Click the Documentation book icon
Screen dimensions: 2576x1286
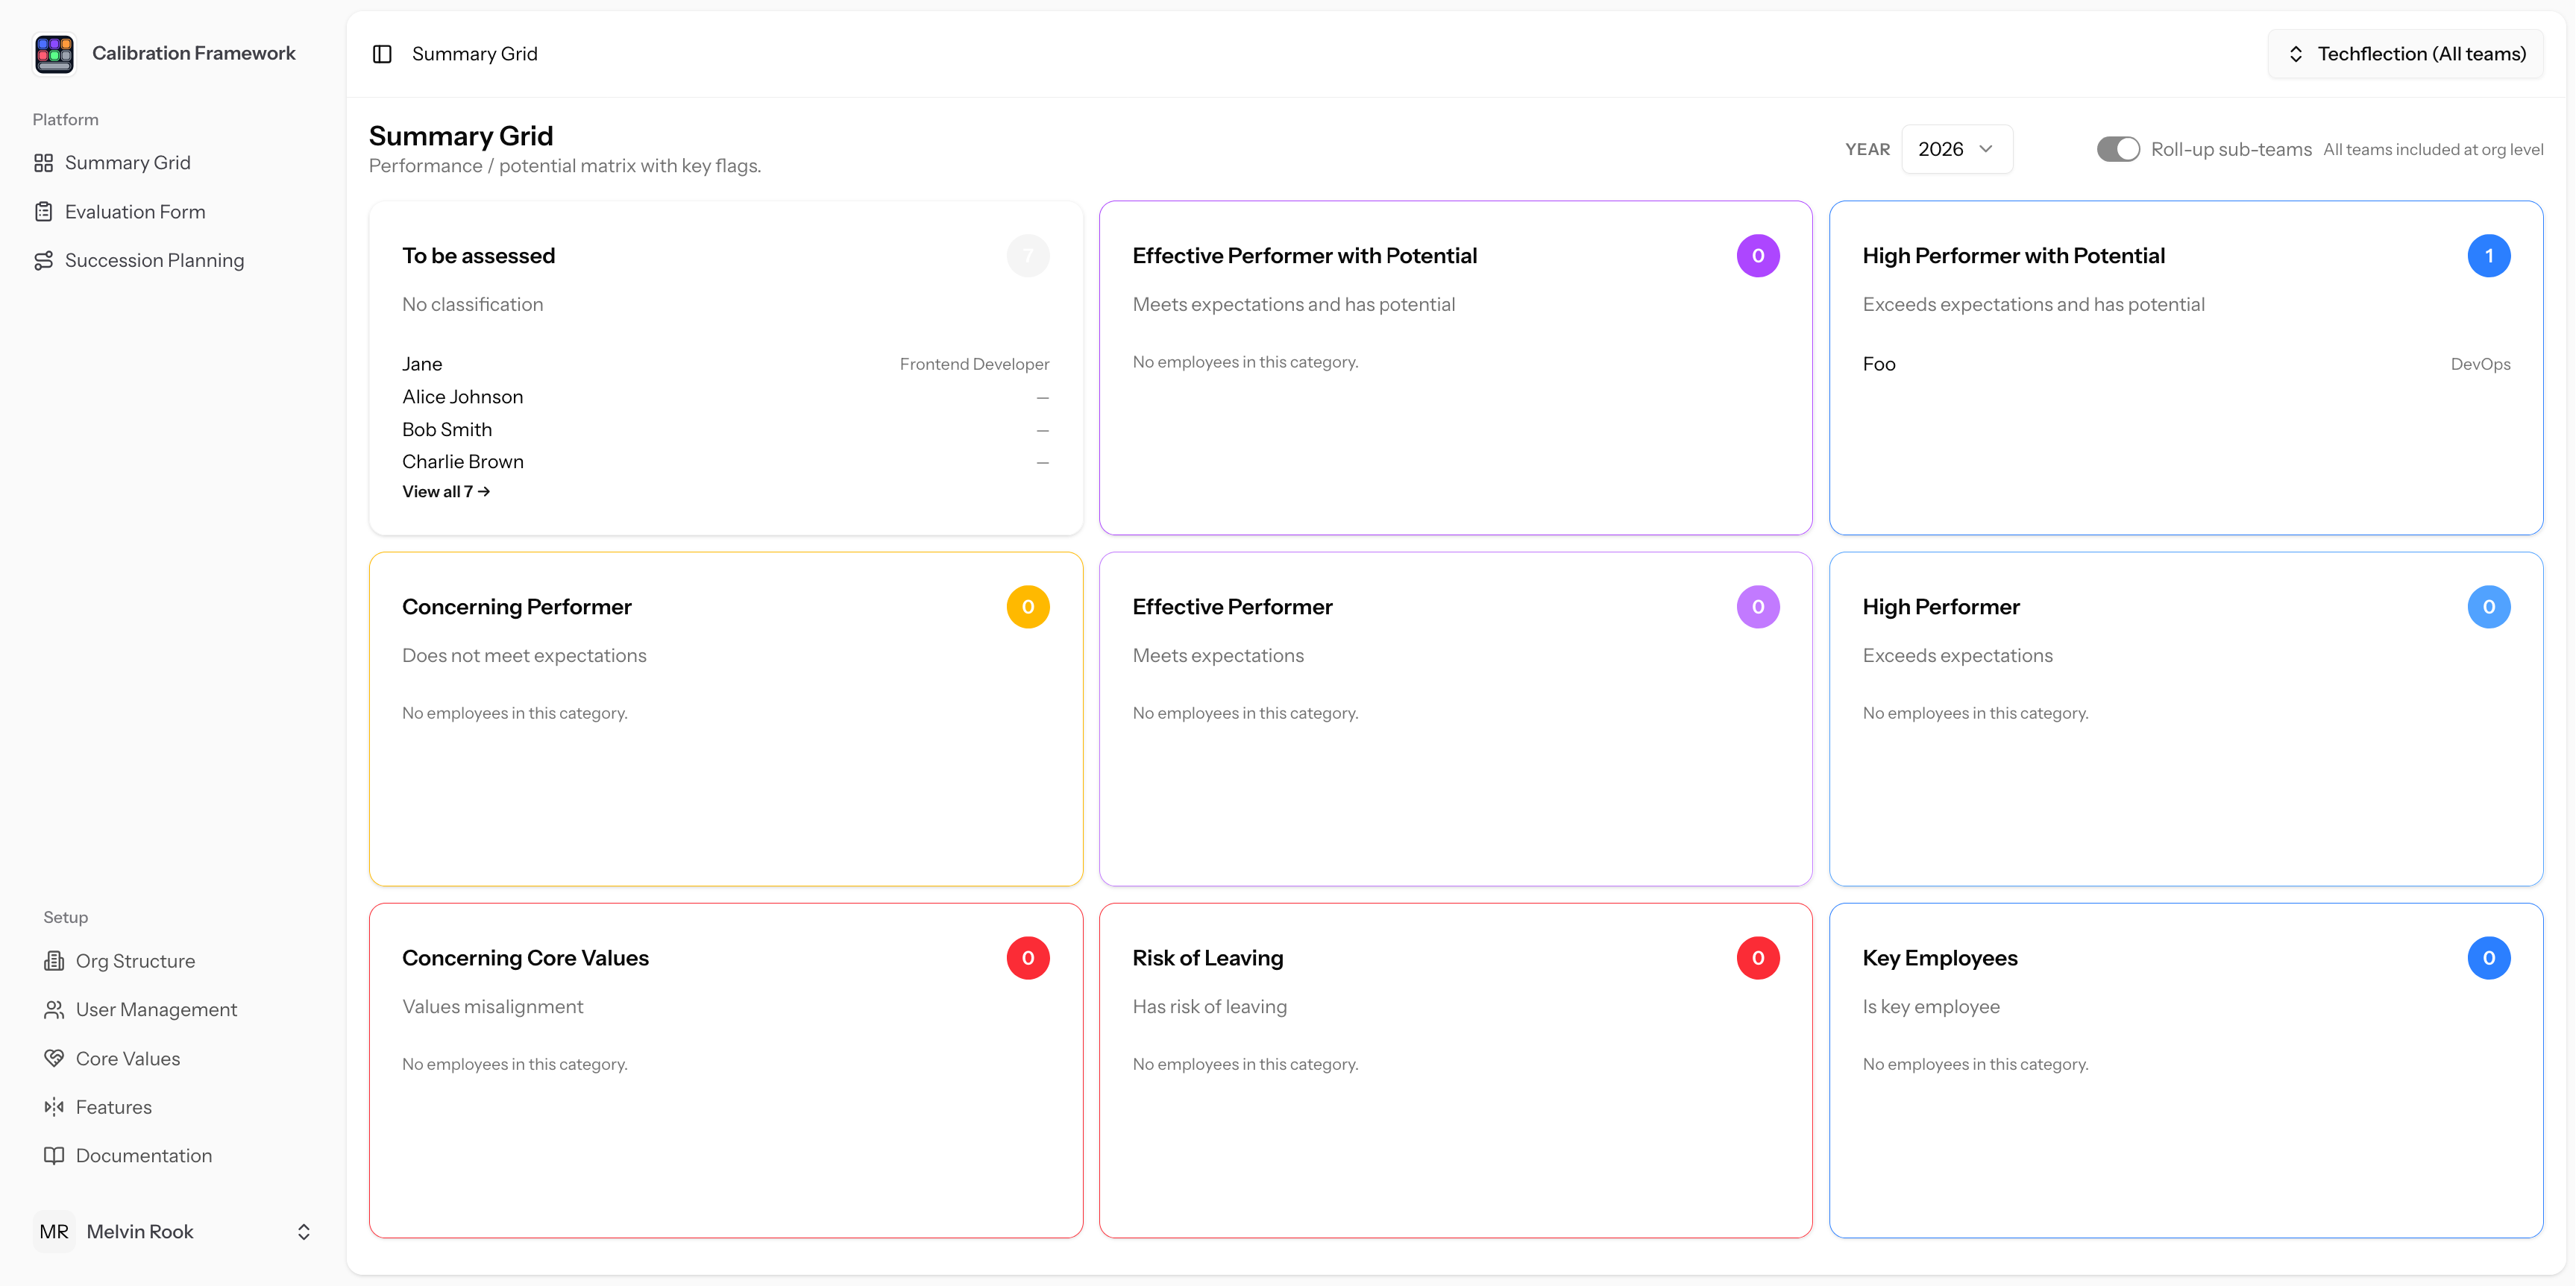point(54,1156)
